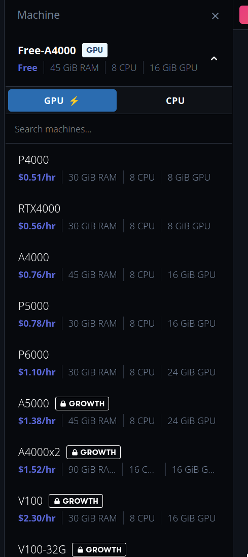
Task: Click the GROWTH lock badge beside V100-32G
Action: click(x=99, y=549)
